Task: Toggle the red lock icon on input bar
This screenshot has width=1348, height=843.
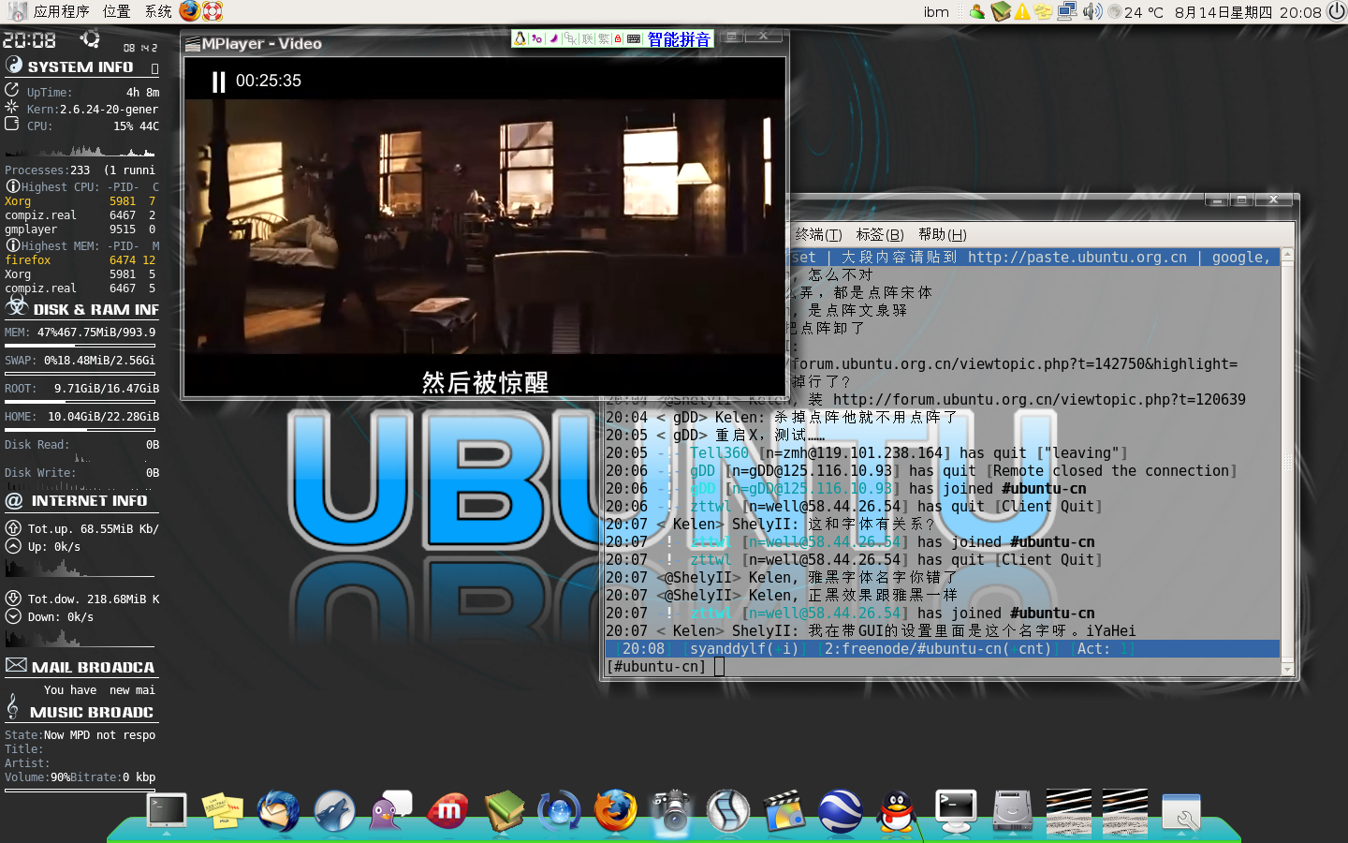Action: pyautogui.click(x=618, y=38)
